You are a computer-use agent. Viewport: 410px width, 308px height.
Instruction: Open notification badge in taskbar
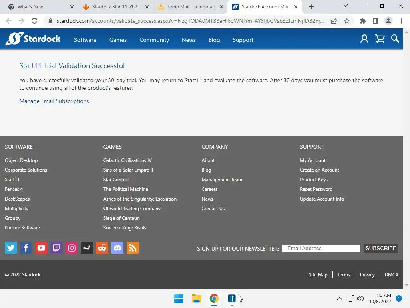pyautogui.click(x=398, y=298)
